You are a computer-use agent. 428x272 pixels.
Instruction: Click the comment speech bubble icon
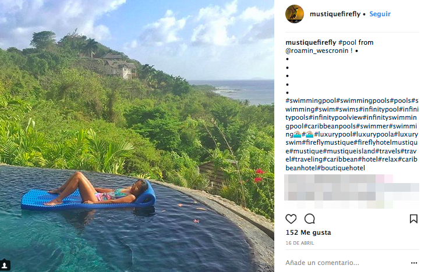tap(310, 219)
